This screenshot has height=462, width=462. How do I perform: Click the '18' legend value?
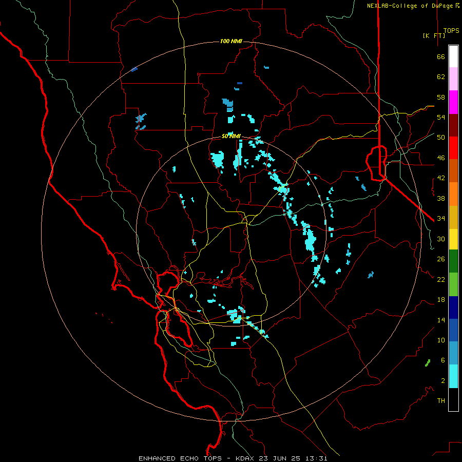tap(441, 300)
